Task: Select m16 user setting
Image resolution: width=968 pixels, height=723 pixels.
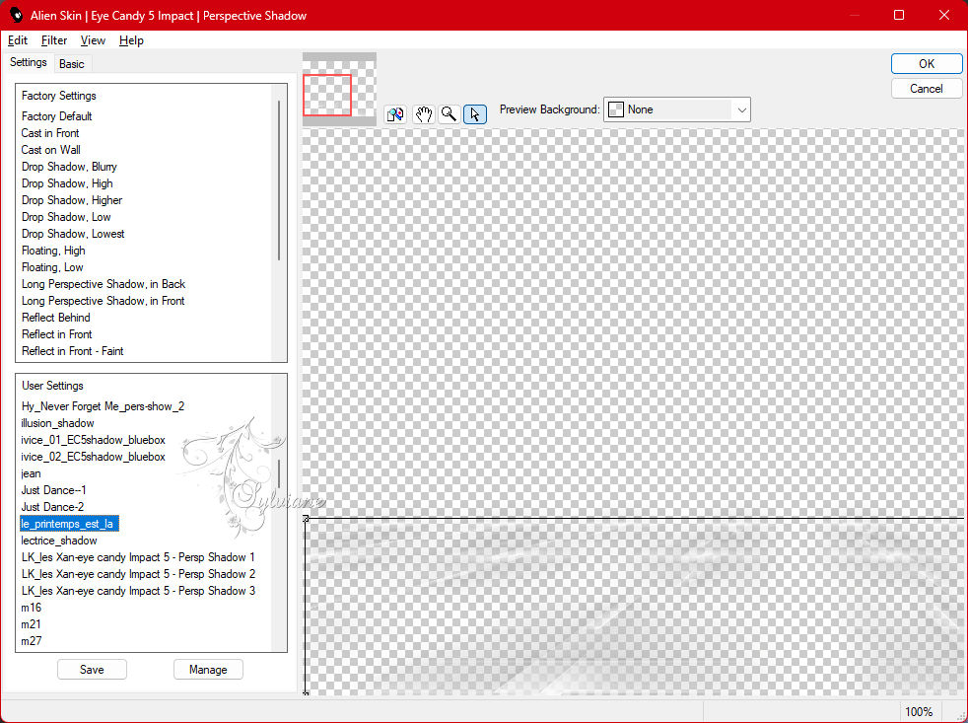Action: tap(32, 608)
